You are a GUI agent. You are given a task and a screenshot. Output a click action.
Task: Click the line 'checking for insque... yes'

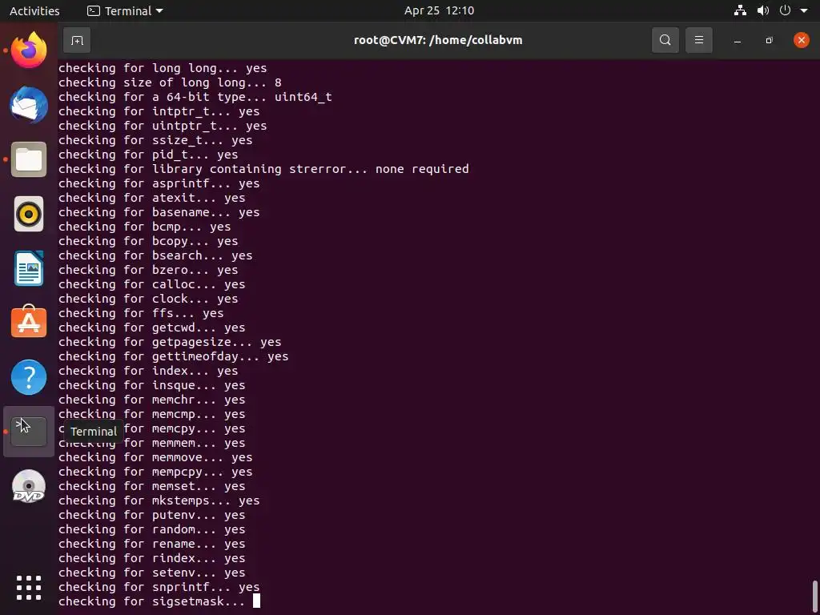(x=151, y=385)
